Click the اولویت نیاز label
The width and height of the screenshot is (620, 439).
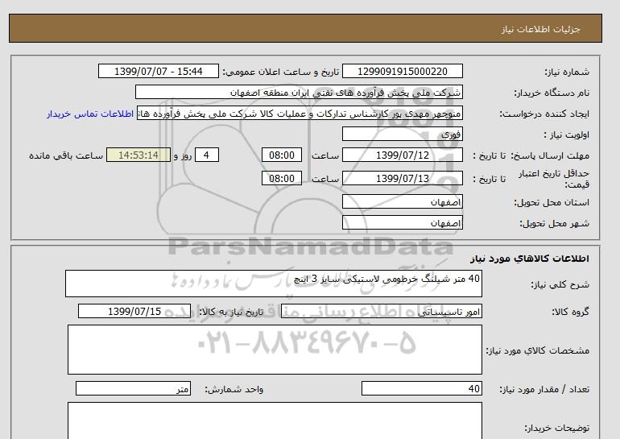566,135
